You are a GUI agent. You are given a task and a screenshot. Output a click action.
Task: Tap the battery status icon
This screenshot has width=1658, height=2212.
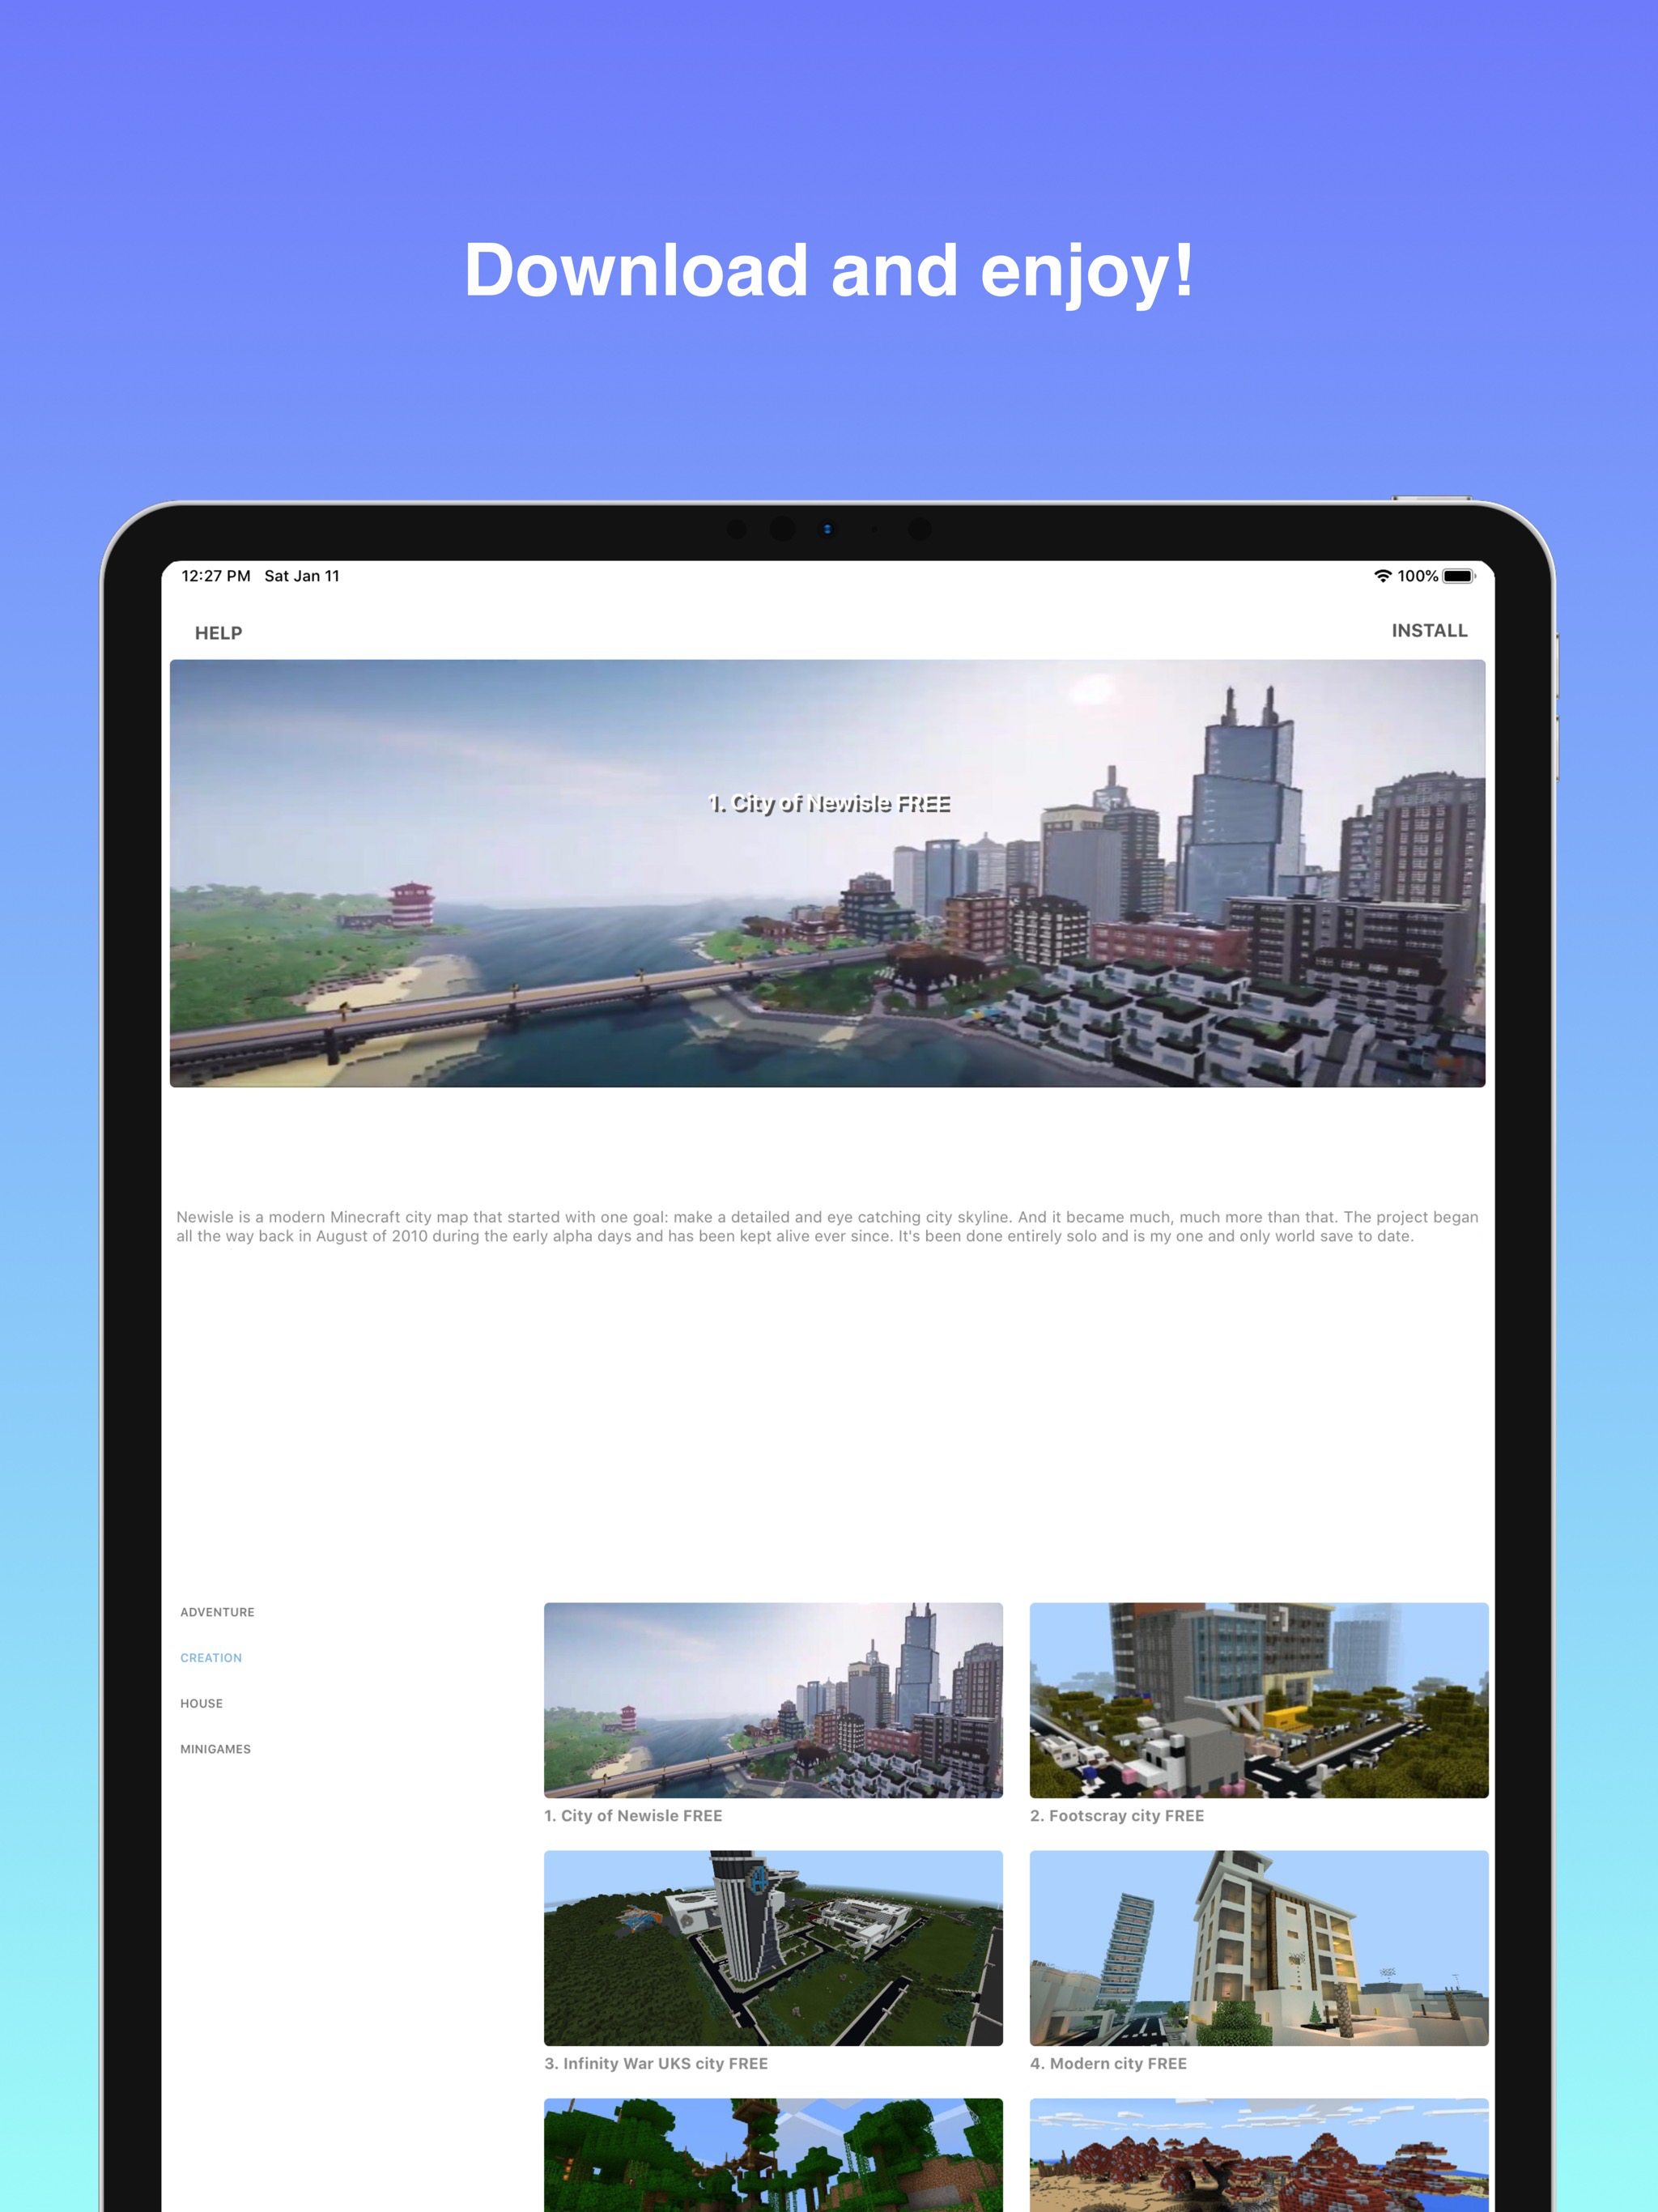point(1458,576)
